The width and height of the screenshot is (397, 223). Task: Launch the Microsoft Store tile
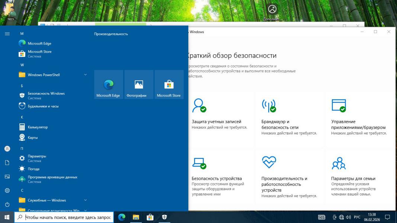click(169, 85)
